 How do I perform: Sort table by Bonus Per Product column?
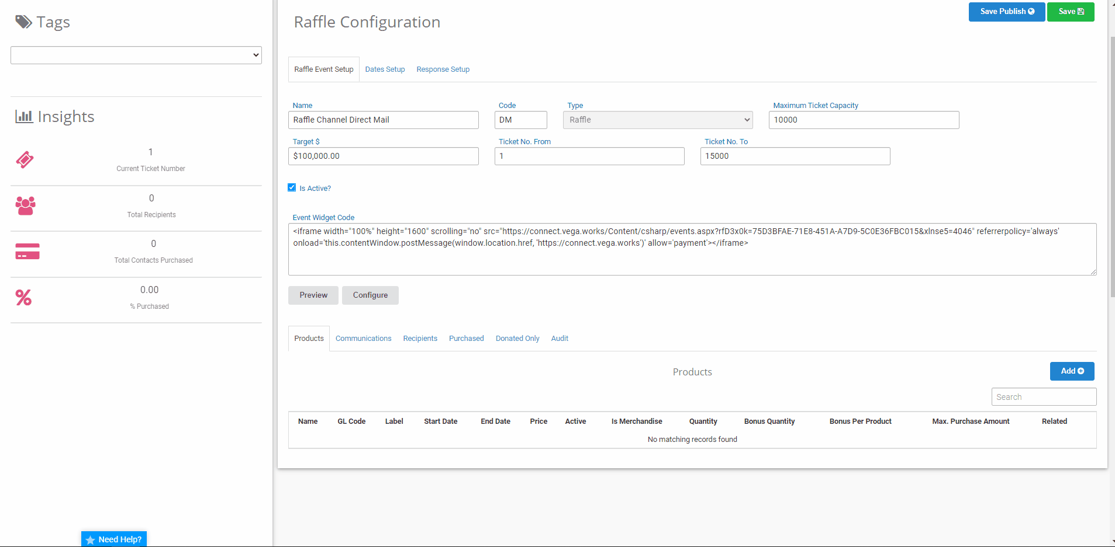pos(861,421)
